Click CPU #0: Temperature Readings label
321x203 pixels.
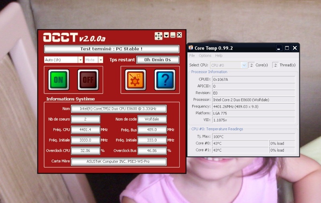217,129
